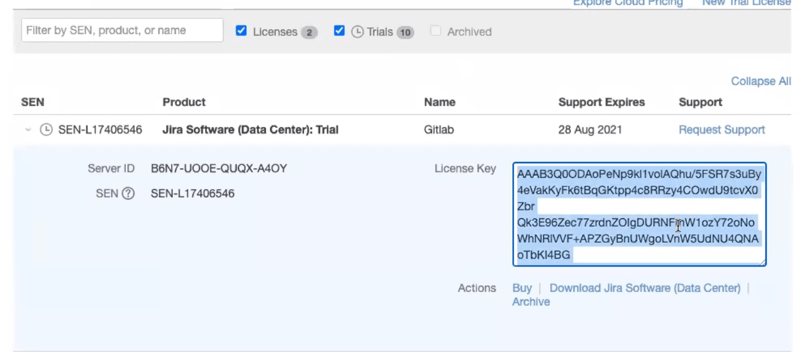Click the resize grip on the License Key box
The image size is (797, 352).
coord(763,262)
